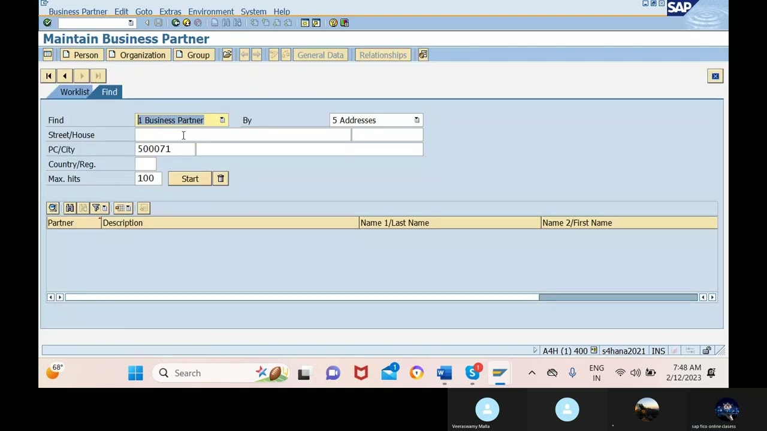767x431 pixels.
Task: Toggle the locator panel on/off icon
Action: tap(47, 55)
